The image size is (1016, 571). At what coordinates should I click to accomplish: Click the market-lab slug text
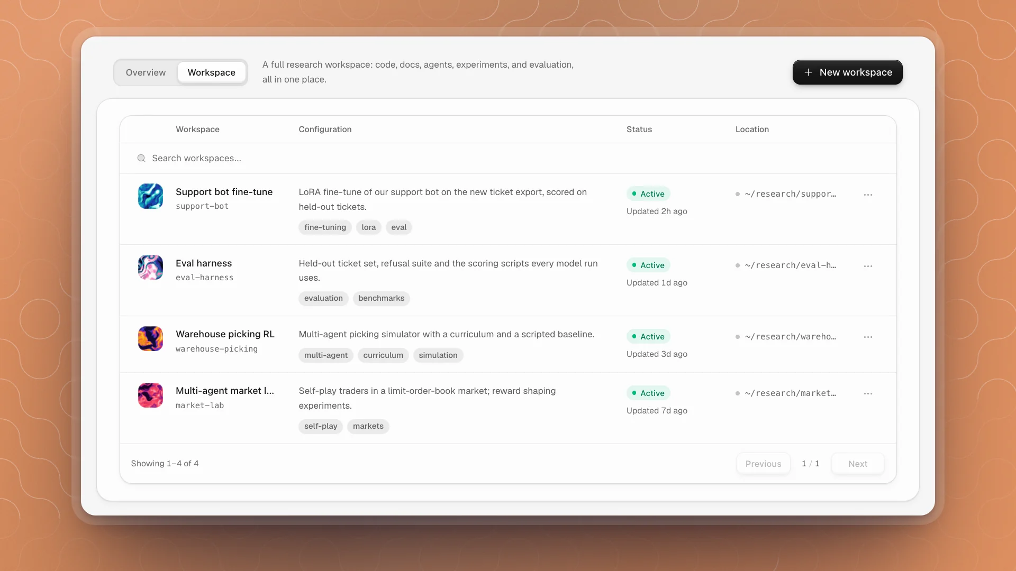(x=199, y=406)
